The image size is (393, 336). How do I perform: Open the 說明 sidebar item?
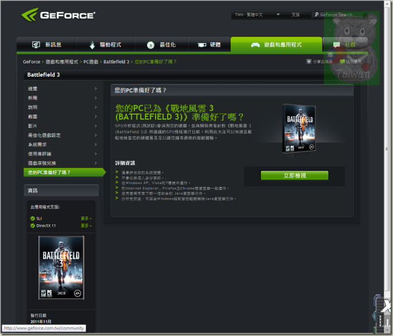click(62, 107)
